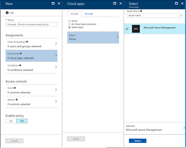186x148 pixels.
Task: Click the Applications search field
Action: coord(155,16)
